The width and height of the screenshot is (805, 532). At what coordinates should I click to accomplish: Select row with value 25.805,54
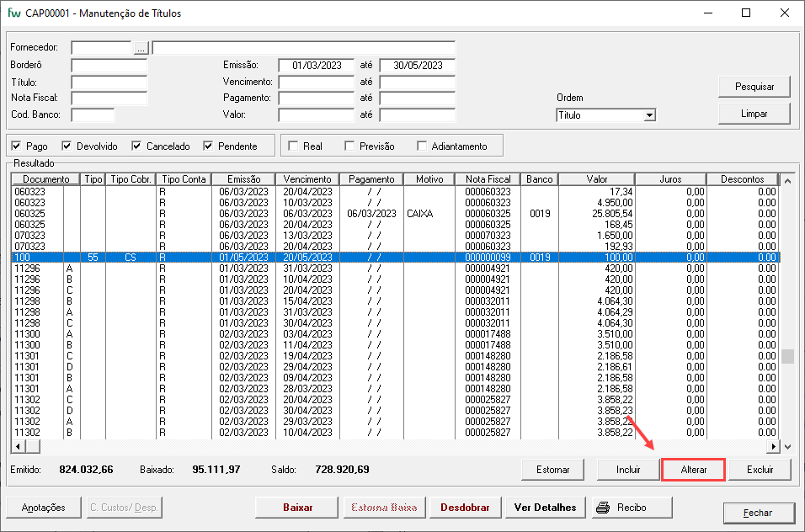[x=396, y=214]
